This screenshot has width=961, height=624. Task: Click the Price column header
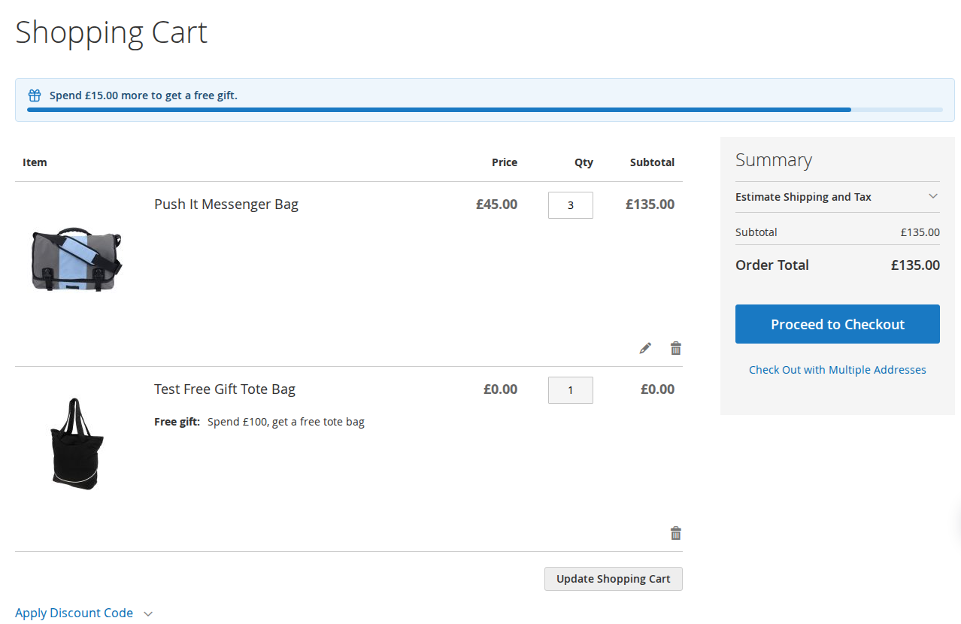[505, 162]
